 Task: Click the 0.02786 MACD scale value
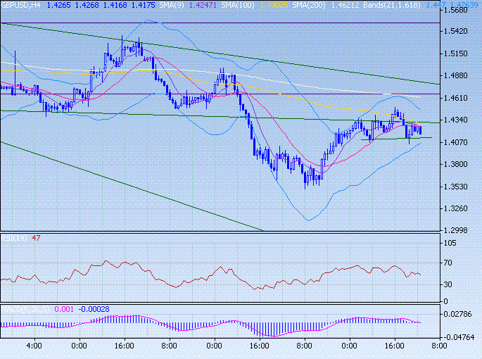pos(462,313)
